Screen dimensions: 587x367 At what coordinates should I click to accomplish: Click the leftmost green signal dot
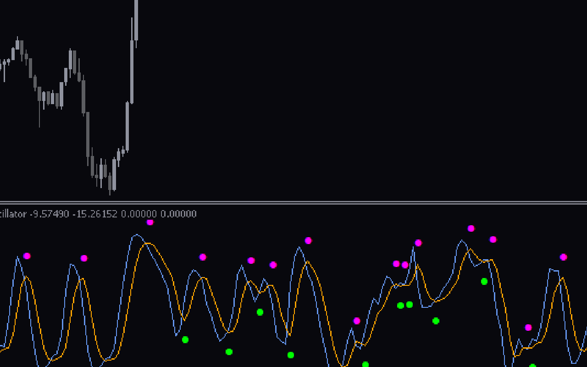[x=185, y=340]
